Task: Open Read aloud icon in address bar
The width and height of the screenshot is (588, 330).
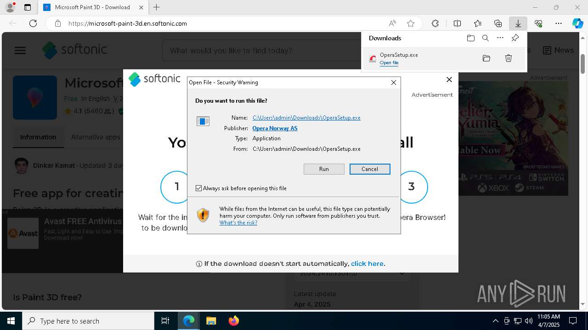Action: (x=392, y=23)
